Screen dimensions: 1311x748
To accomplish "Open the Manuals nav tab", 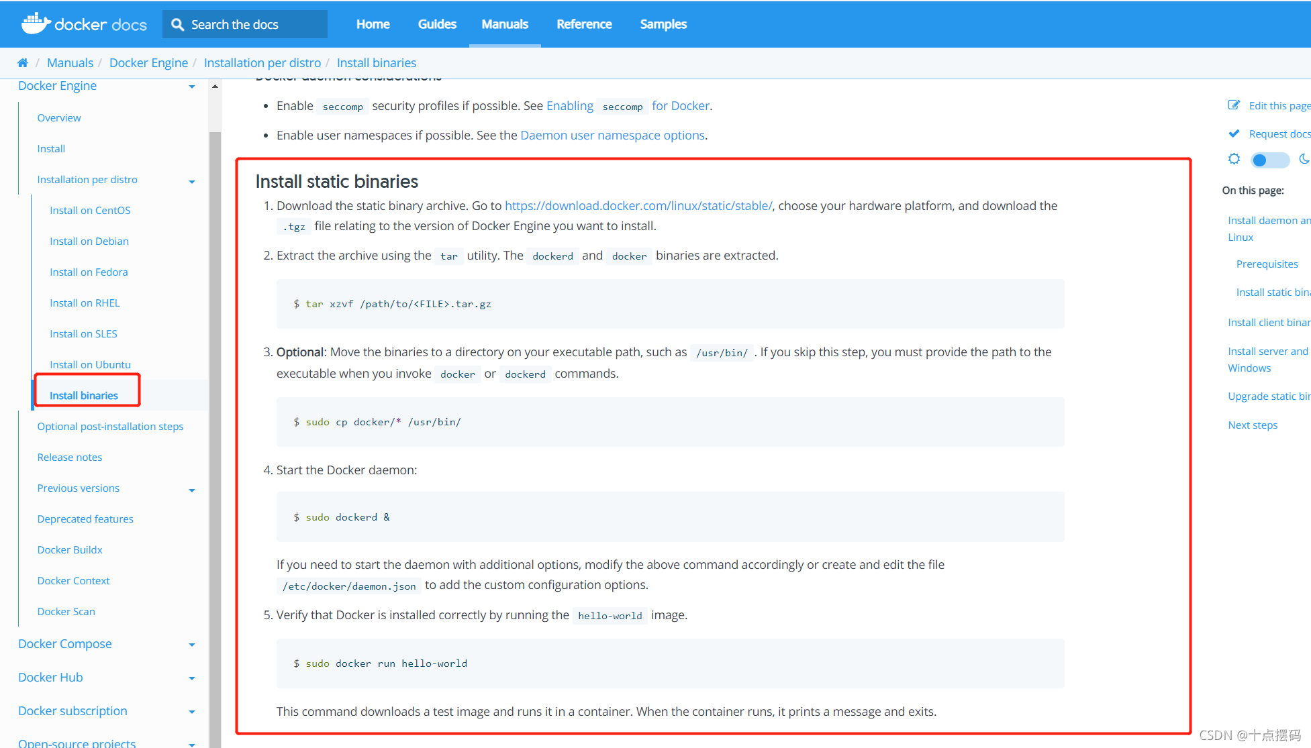I will (x=505, y=24).
